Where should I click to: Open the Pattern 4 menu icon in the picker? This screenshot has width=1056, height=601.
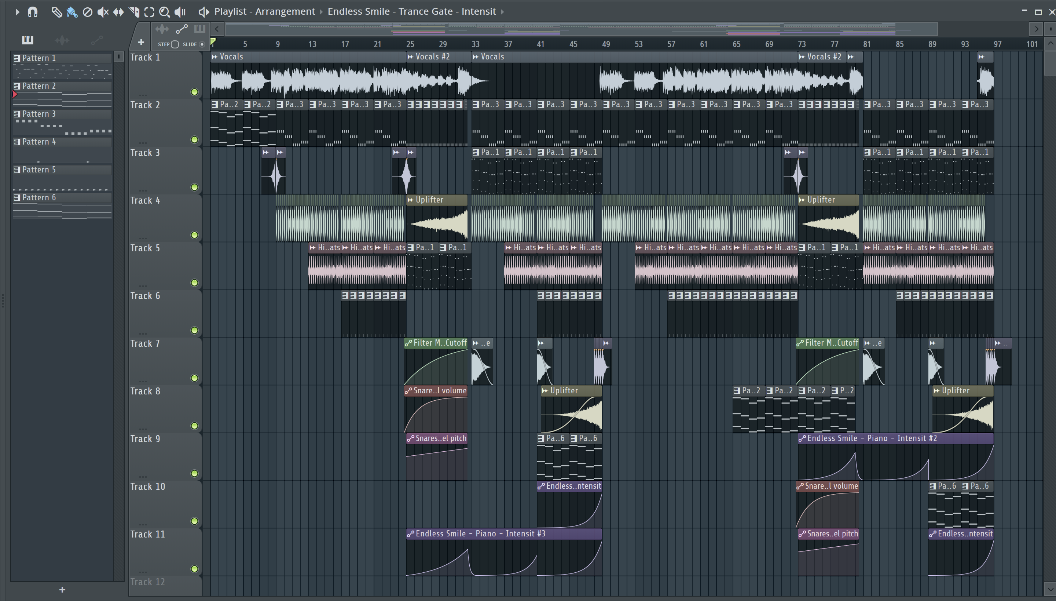(17, 142)
